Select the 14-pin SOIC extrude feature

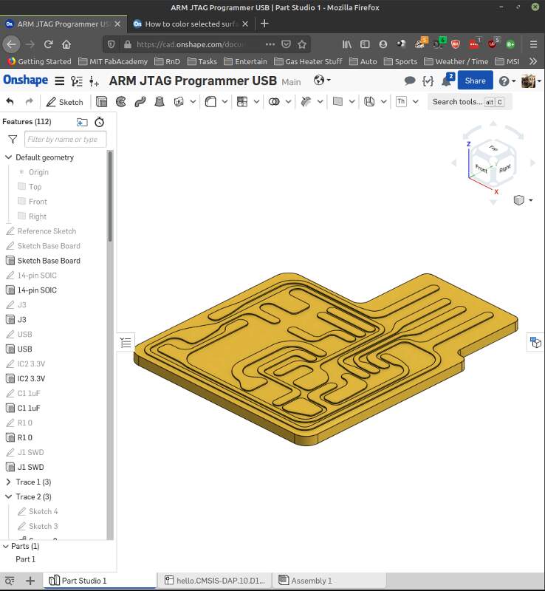(x=37, y=290)
